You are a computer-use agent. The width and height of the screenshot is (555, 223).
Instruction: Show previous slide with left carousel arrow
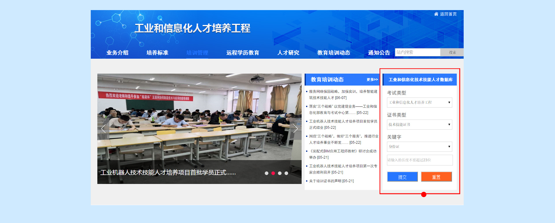103,129
